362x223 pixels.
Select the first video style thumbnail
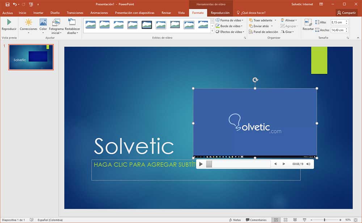point(90,25)
